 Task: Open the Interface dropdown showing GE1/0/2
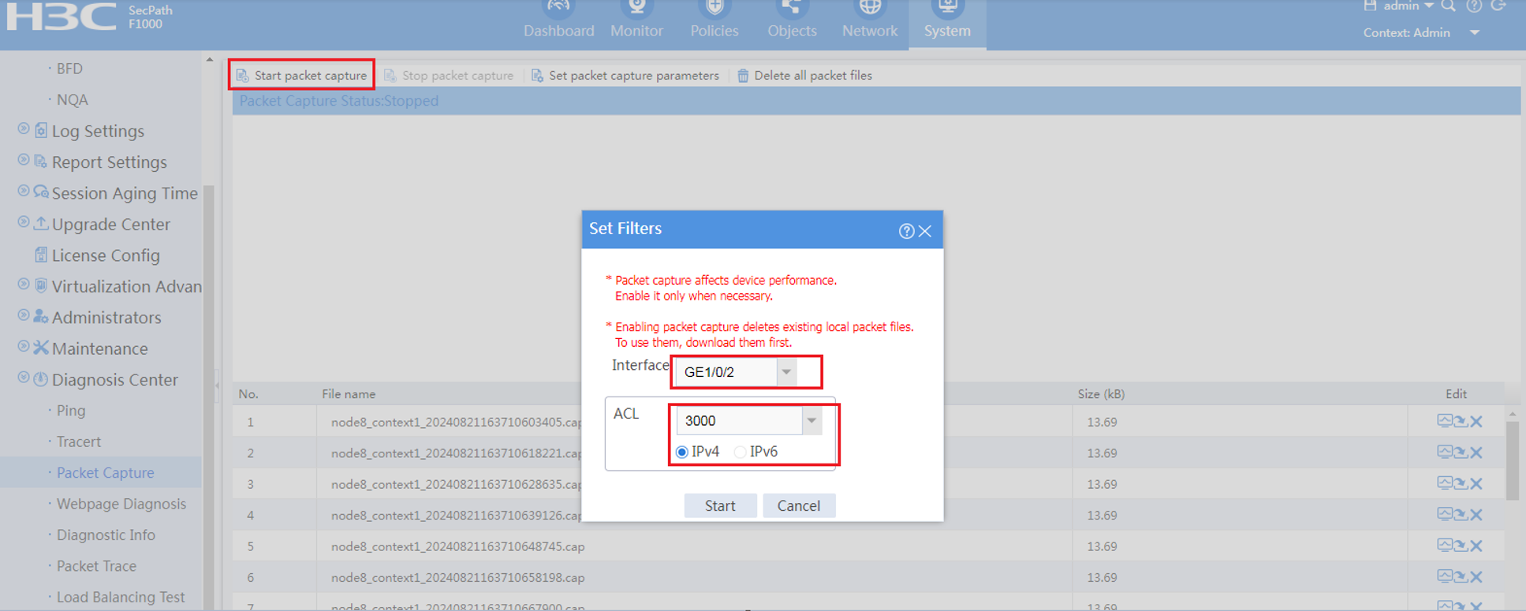coord(786,372)
